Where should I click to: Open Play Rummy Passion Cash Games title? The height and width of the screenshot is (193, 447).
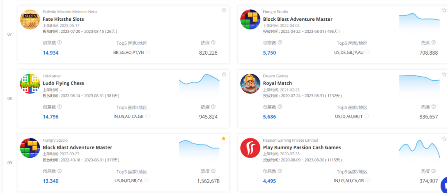pos(302,147)
